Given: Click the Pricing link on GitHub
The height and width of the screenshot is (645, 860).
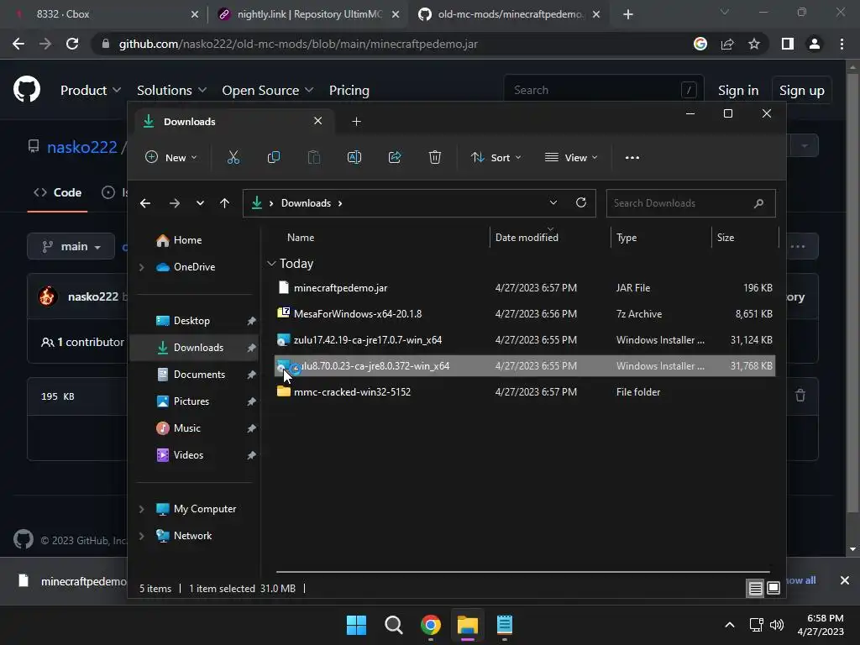Looking at the screenshot, I should pyautogui.click(x=349, y=90).
